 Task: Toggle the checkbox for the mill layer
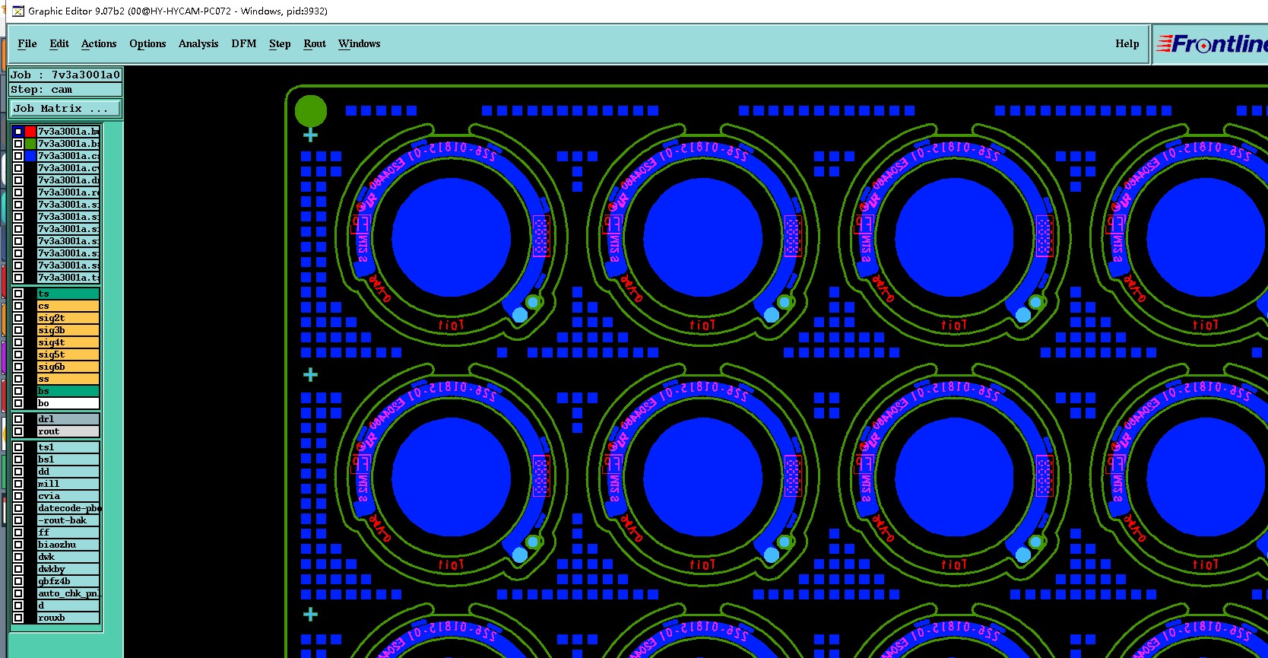coord(18,484)
